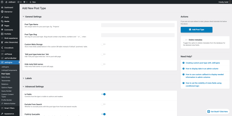Focus the Post Type Name input field
232x116 pixels.
tap(138, 25)
